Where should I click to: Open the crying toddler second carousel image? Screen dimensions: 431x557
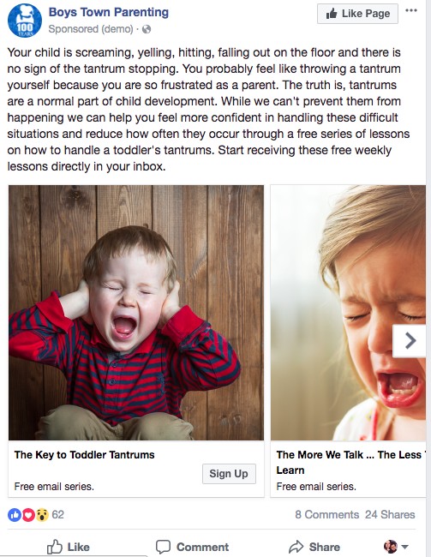(x=348, y=313)
